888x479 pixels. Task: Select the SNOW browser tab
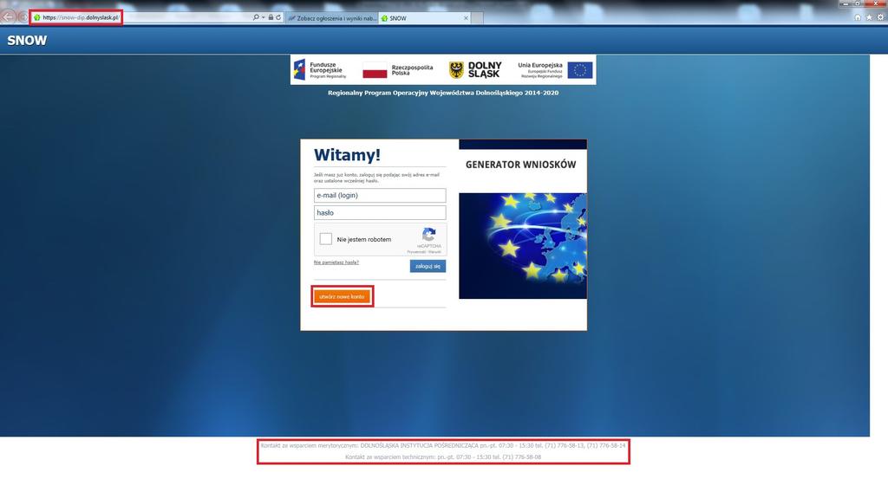click(x=425, y=18)
